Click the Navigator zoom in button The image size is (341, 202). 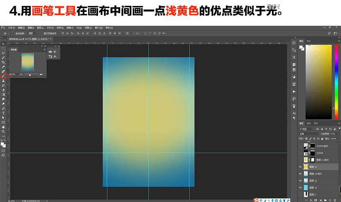pyautogui.click(x=41, y=74)
